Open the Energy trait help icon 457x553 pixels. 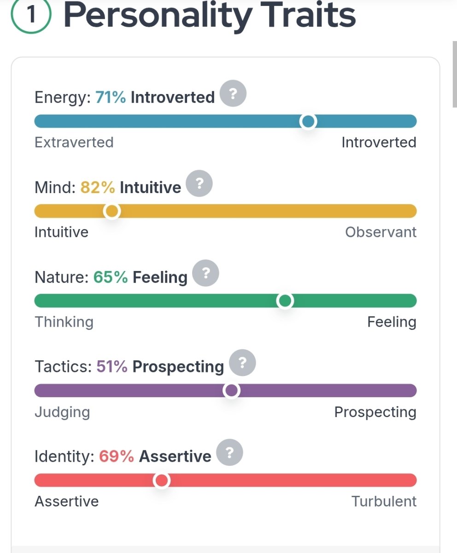(233, 94)
